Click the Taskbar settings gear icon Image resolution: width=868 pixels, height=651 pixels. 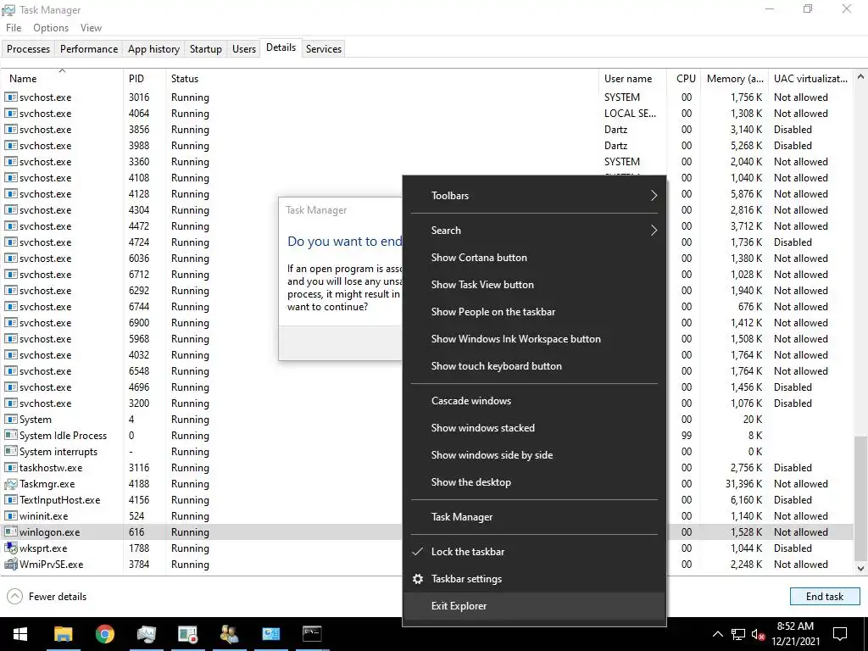click(x=418, y=578)
